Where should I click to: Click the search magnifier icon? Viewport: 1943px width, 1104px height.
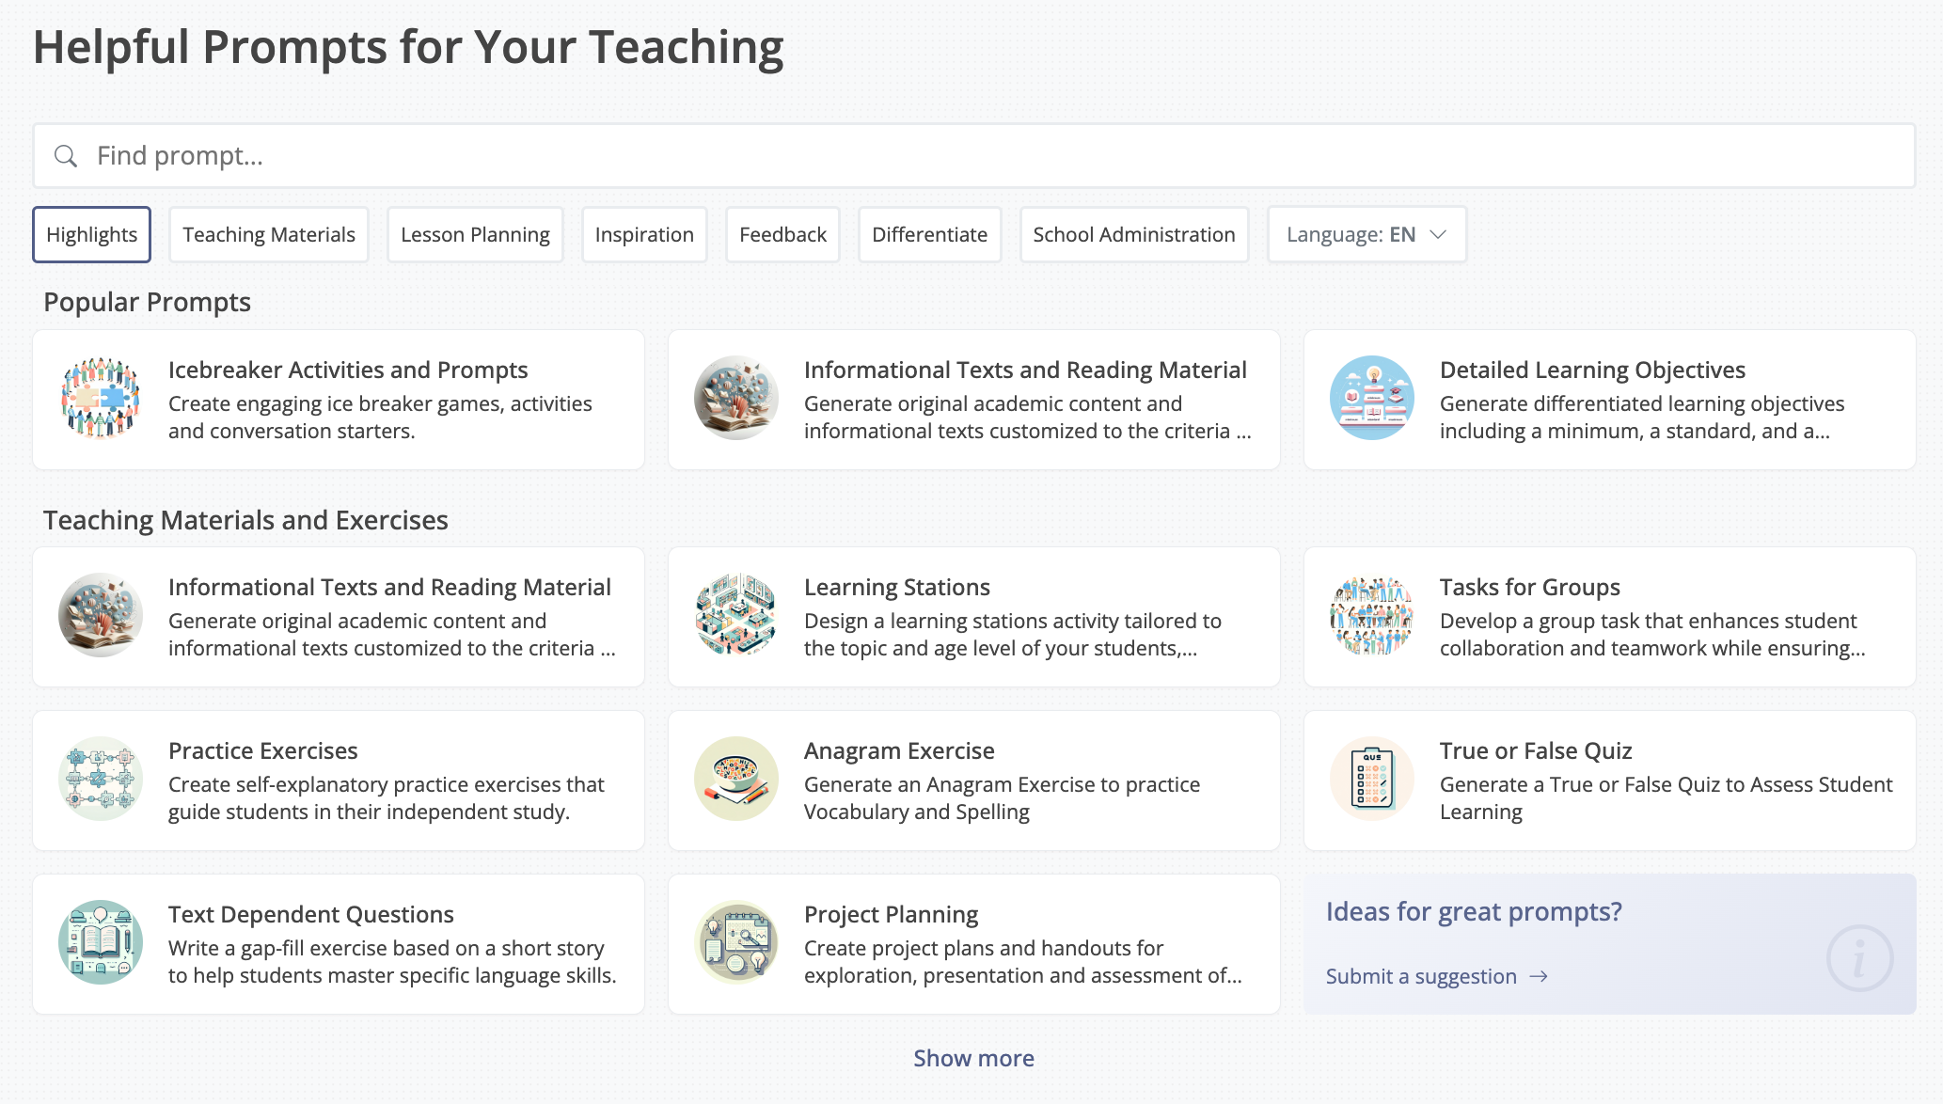(66, 156)
